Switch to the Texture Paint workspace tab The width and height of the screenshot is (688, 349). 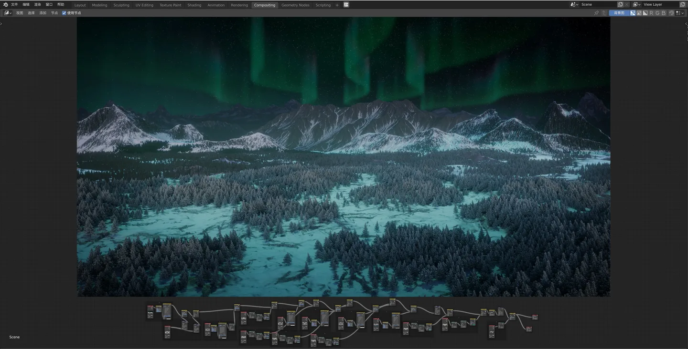coord(171,5)
